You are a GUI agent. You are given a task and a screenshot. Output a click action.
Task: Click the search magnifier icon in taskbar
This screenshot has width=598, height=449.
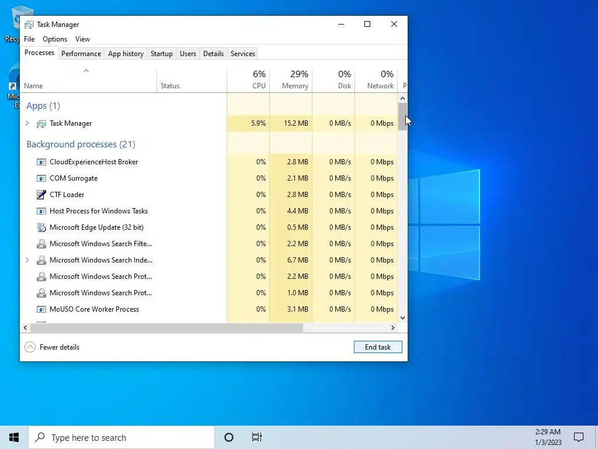click(40, 437)
